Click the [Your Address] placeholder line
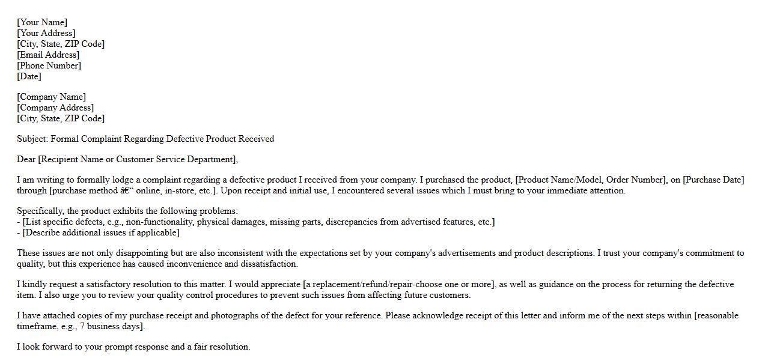Screen dimensions: 768x361 tap(46, 33)
